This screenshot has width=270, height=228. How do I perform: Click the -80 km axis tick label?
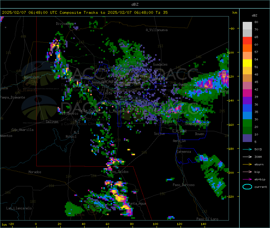tap(232, 28)
